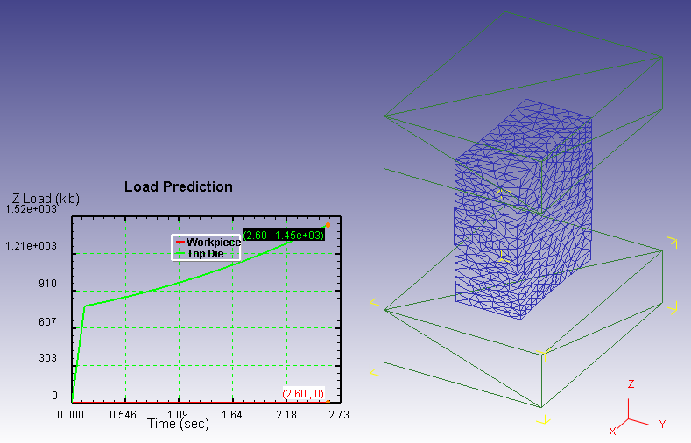Viewport: 691px width, 443px height.
Task: Click the red Y axis label of the triad
Action: pos(662,424)
